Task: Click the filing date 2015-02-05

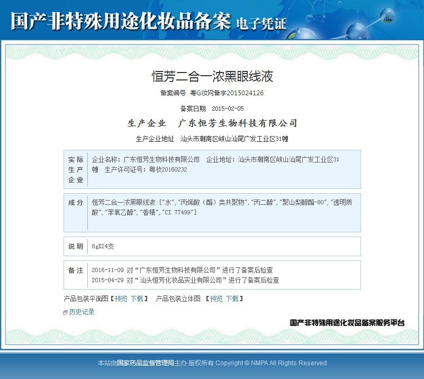Action: coord(228,109)
